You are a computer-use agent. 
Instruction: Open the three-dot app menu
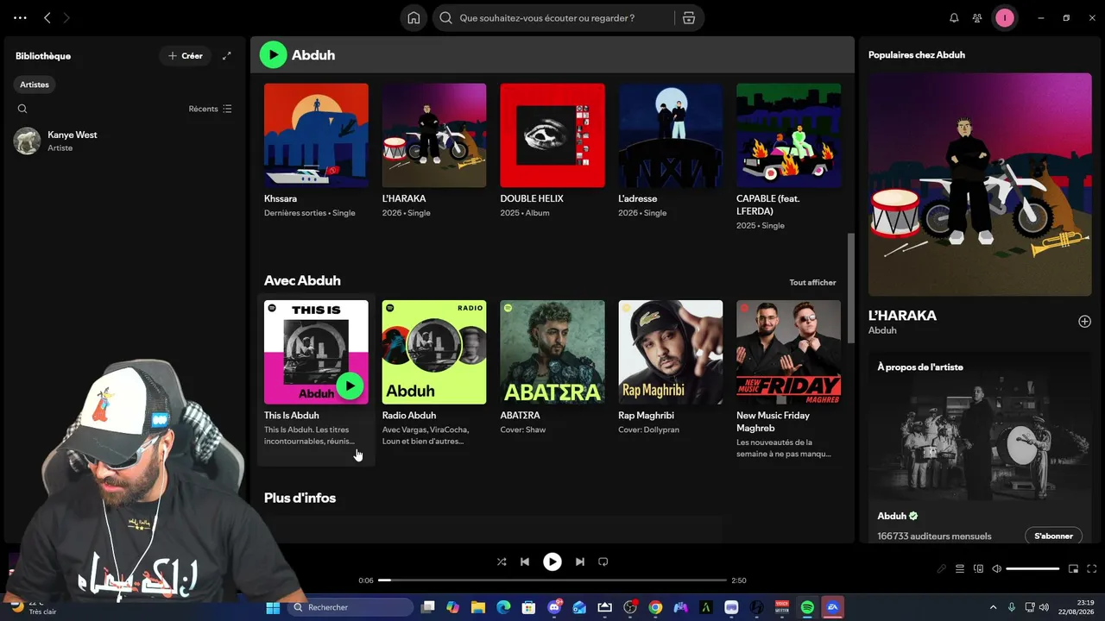(20, 18)
